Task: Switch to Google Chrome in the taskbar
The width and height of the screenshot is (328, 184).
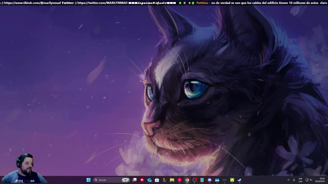Action: pos(187,180)
